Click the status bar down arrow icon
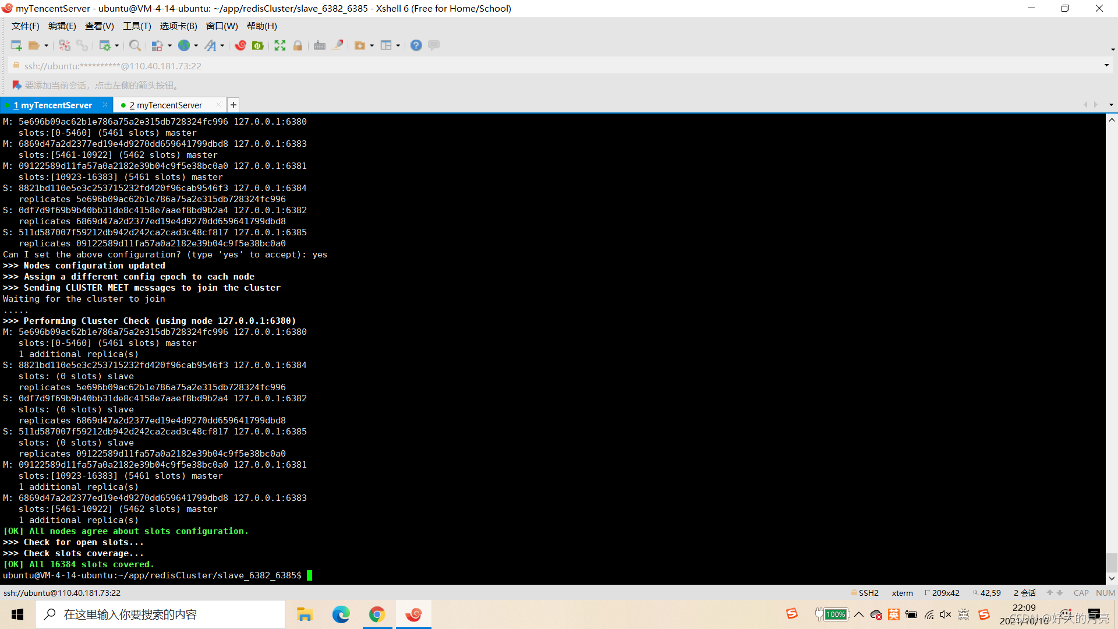 pyautogui.click(x=1060, y=593)
